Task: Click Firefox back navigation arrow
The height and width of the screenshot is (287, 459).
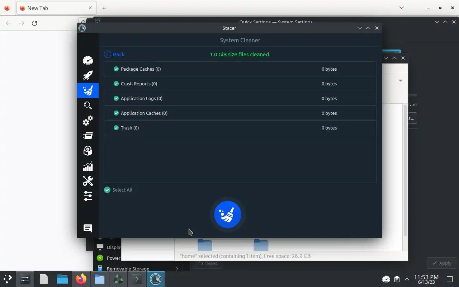Action: click(9, 23)
